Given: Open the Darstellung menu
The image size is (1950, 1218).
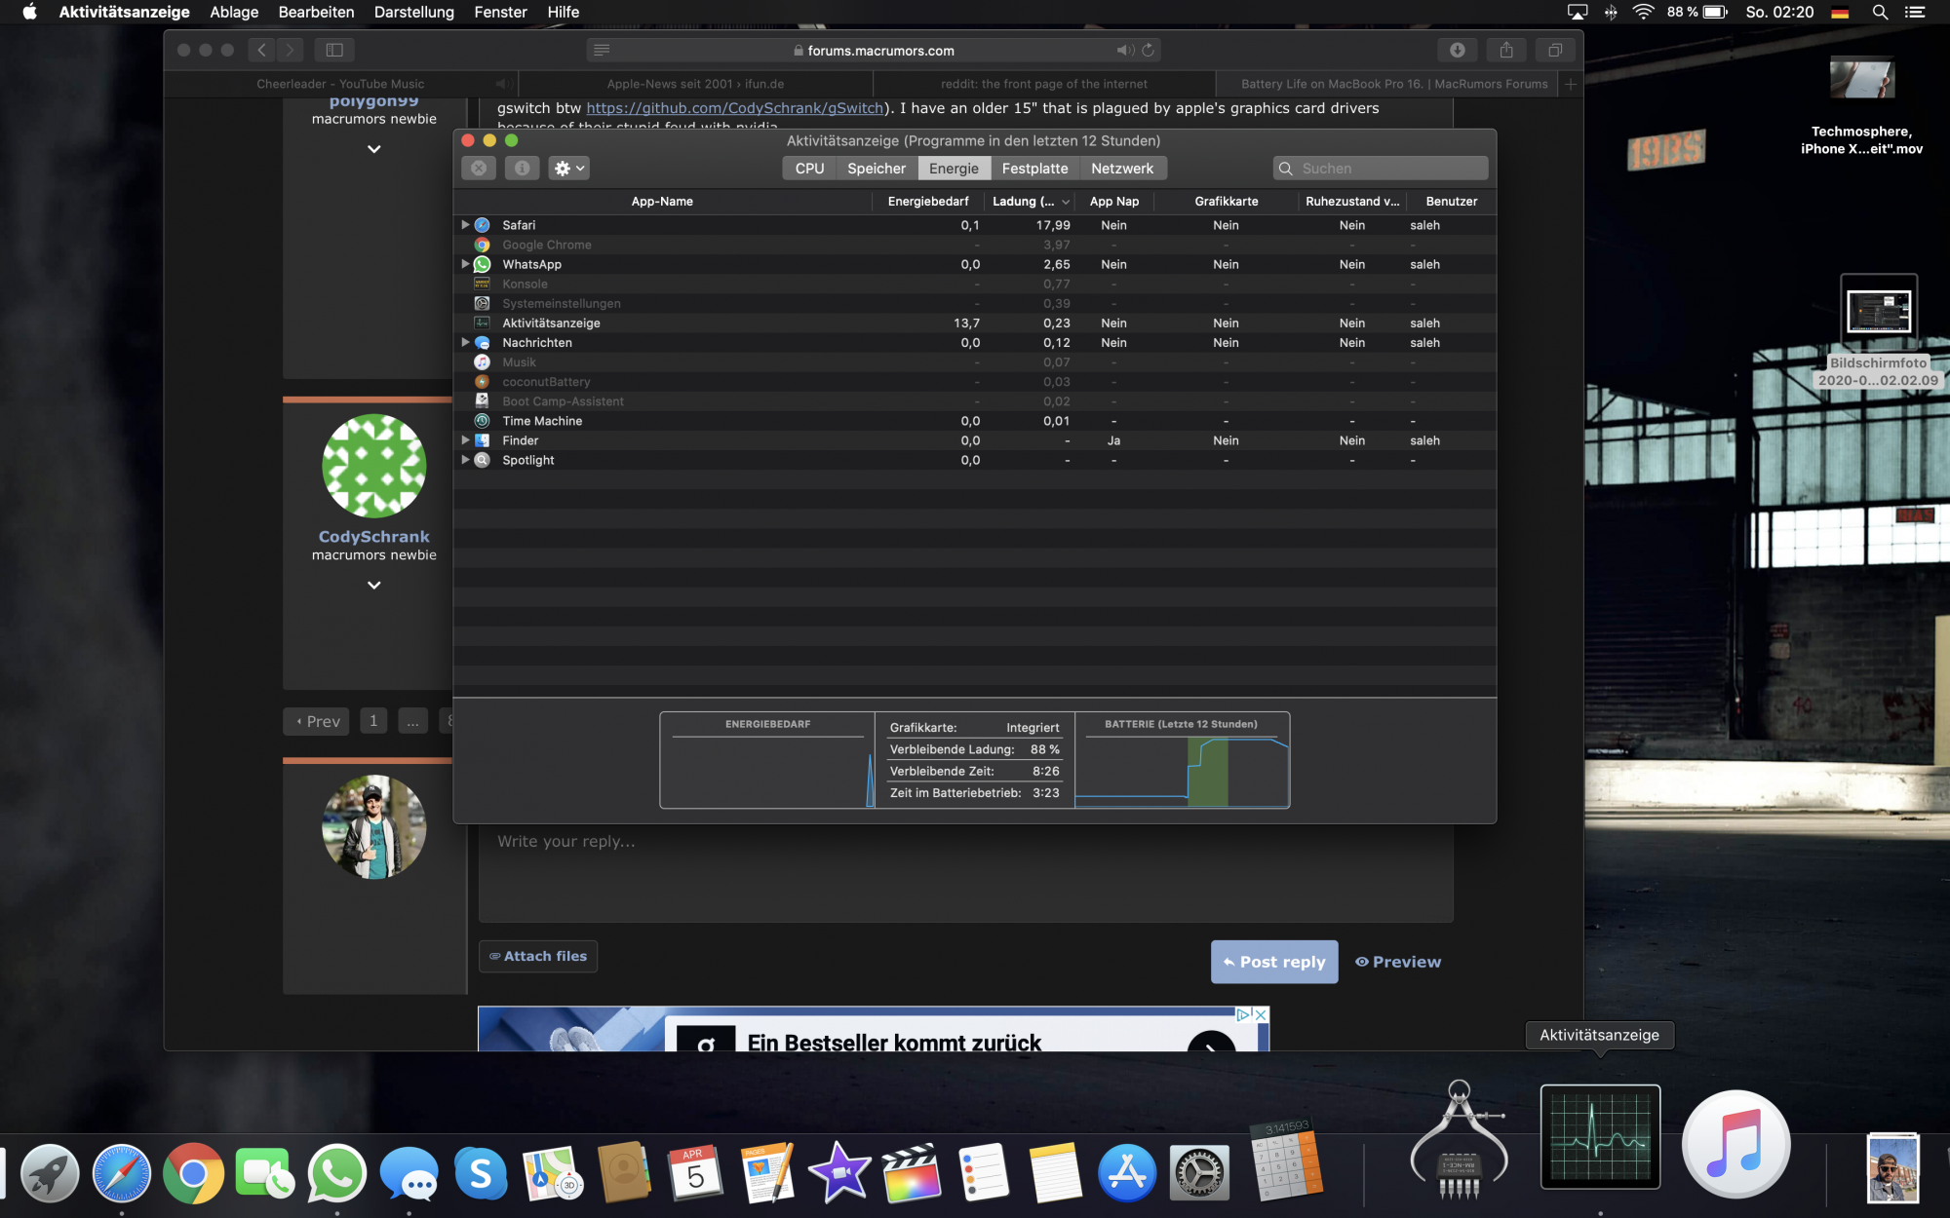Looking at the screenshot, I should pos(413,12).
